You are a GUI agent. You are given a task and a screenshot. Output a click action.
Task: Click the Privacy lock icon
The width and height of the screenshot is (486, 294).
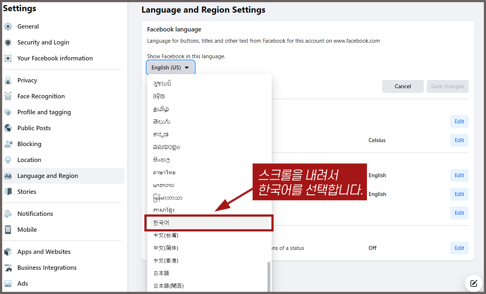tap(8, 80)
